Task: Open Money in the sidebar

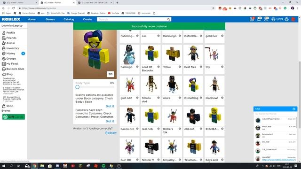Action: (8, 54)
